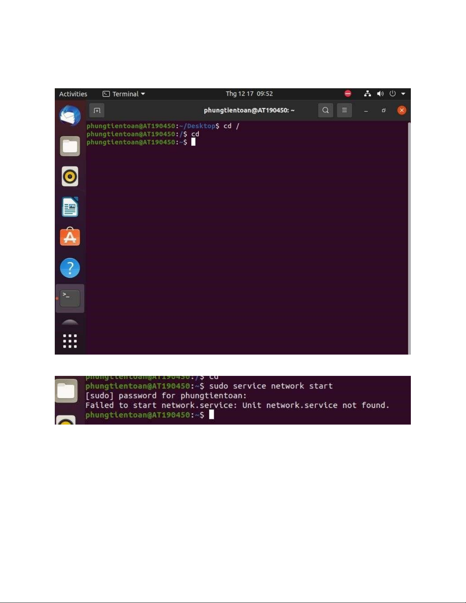Screen dimensions: 466x603
Task: Open the Files manager in the top screenshot's dock
Action: [70, 146]
